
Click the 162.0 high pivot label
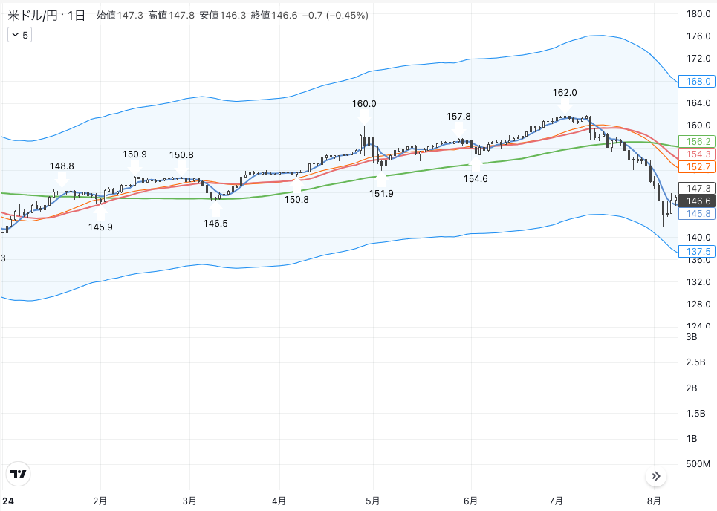pos(565,93)
